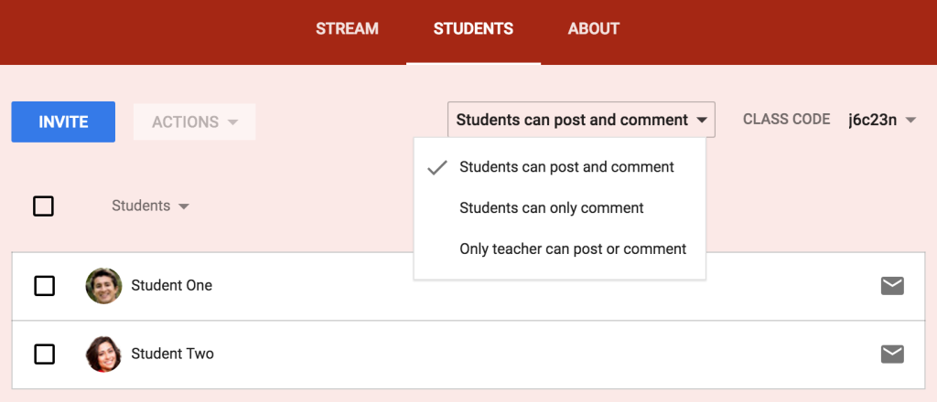Switch to the About tab

[x=593, y=28]
